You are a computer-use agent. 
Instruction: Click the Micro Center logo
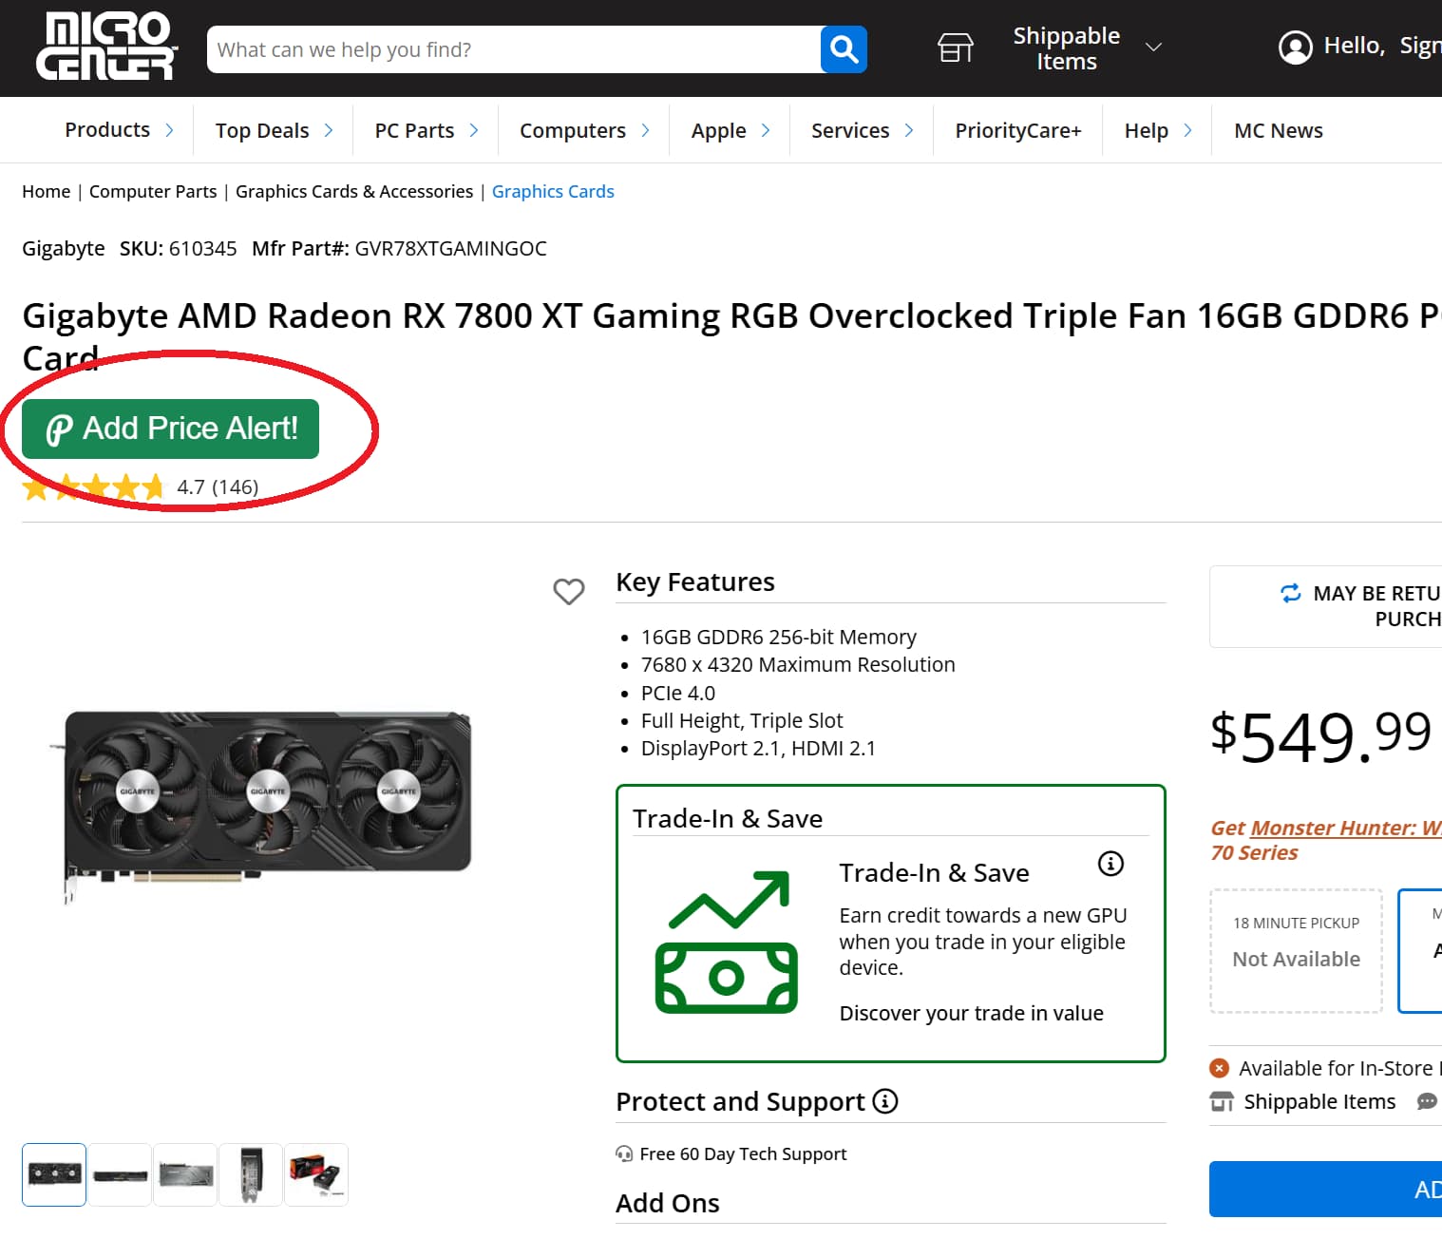click(x=104, y=48)
